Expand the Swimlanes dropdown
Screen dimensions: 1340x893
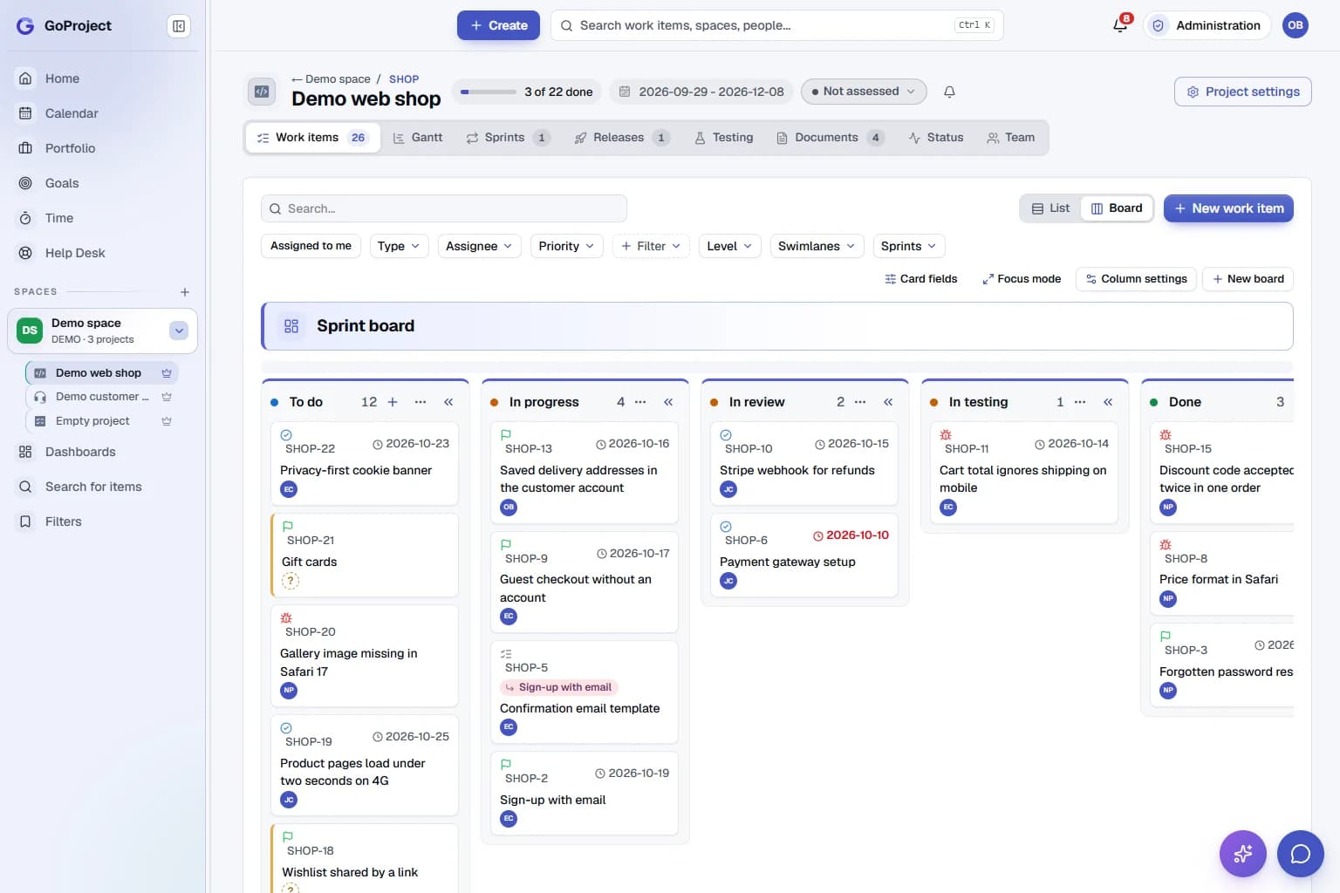tap(817, 246)
